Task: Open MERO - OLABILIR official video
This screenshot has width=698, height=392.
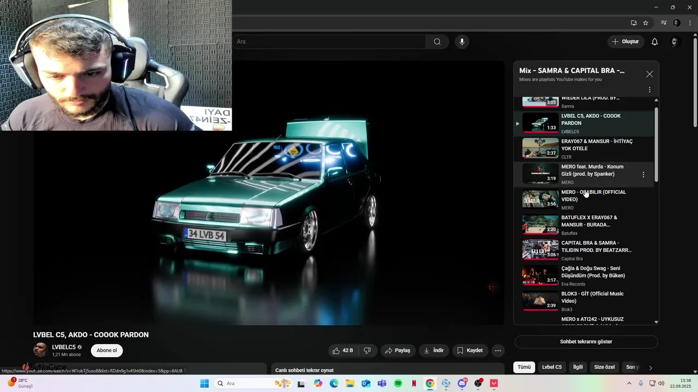Action: pyautogui.click(x=583, y=200)
